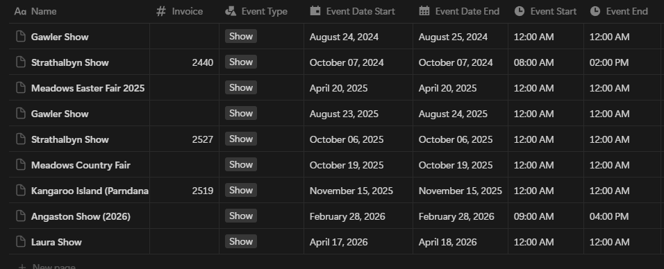
Task: Click the Event Type shapes icon
Action: pos(231,11)
